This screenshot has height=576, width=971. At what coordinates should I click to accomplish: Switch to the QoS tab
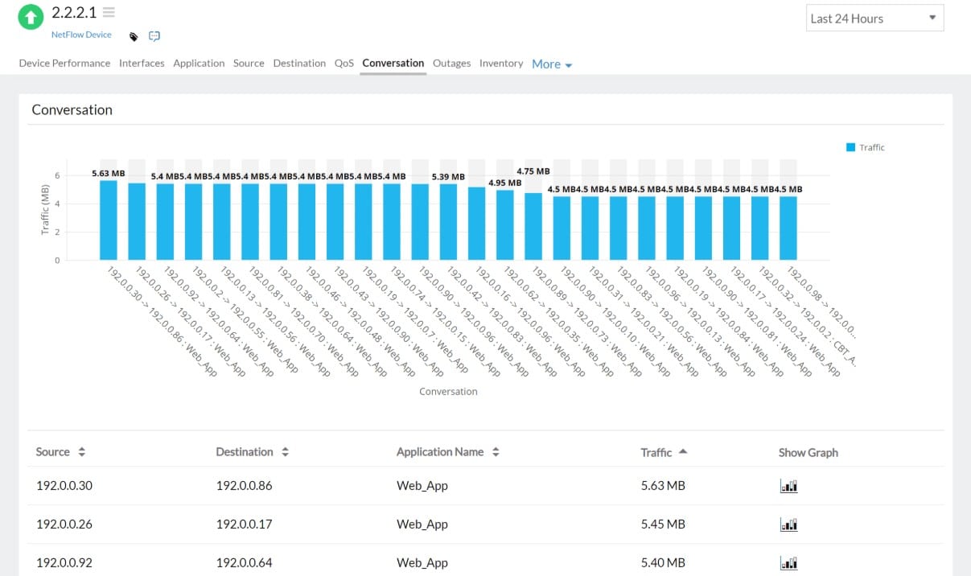click(344, 63)
